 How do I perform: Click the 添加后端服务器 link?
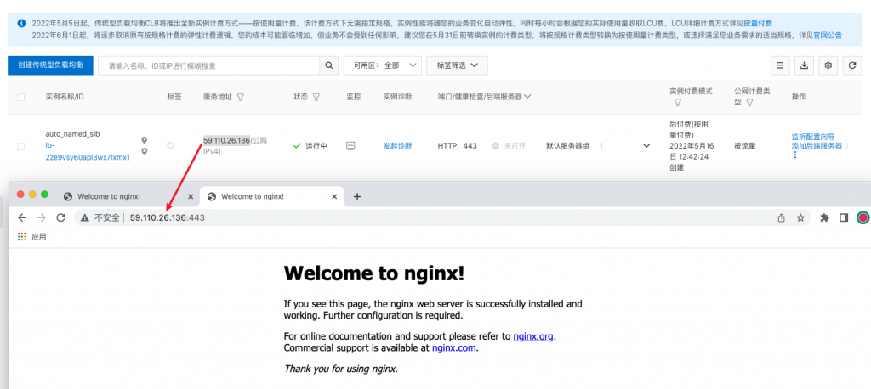click(x=817, y=146)
